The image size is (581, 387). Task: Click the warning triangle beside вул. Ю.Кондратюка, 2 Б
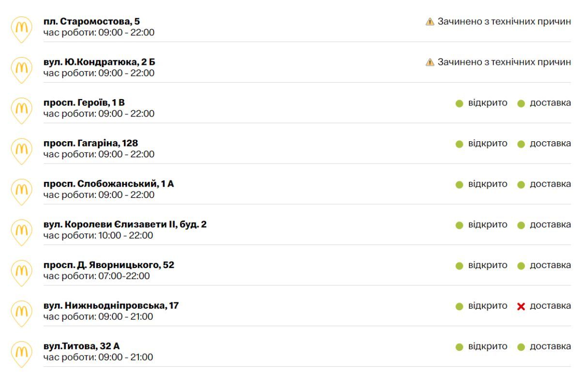pos(429,61)
